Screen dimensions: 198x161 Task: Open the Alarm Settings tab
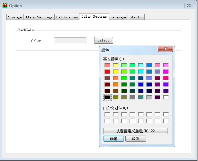pos(39,17)
